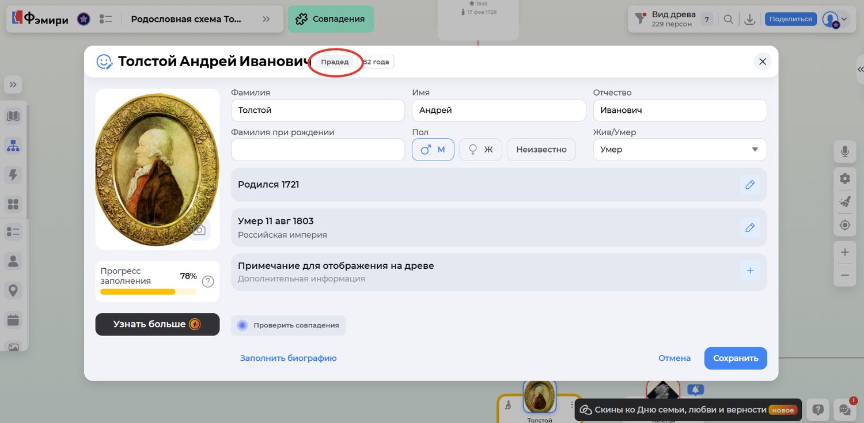Click the center-on-target icon
The image size is (864, 423).
845,225
